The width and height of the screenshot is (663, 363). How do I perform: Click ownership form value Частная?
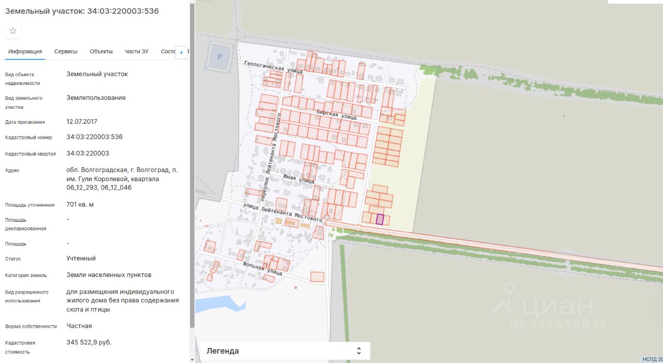(79, 326)
